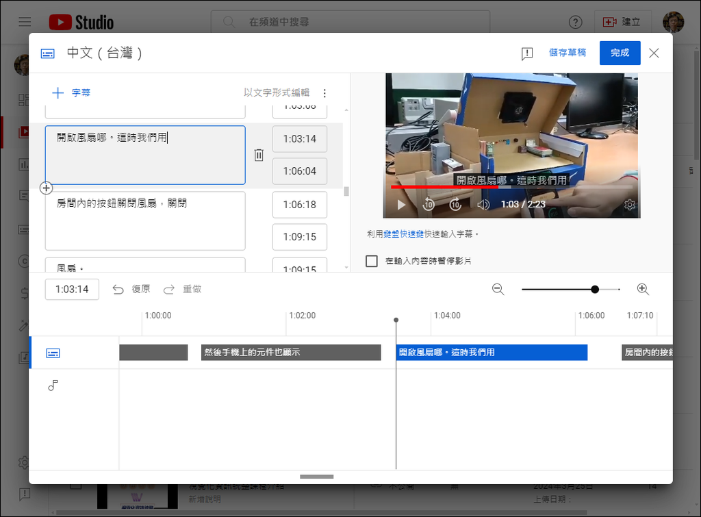The image size is (701, 517).
Task: Play the video preview
Action: coord(402,205)
